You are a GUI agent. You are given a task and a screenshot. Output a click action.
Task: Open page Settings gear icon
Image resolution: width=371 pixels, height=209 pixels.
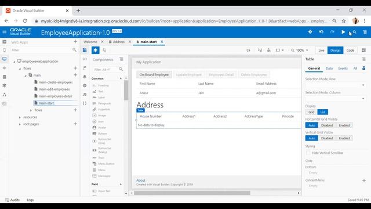(85, 85)
